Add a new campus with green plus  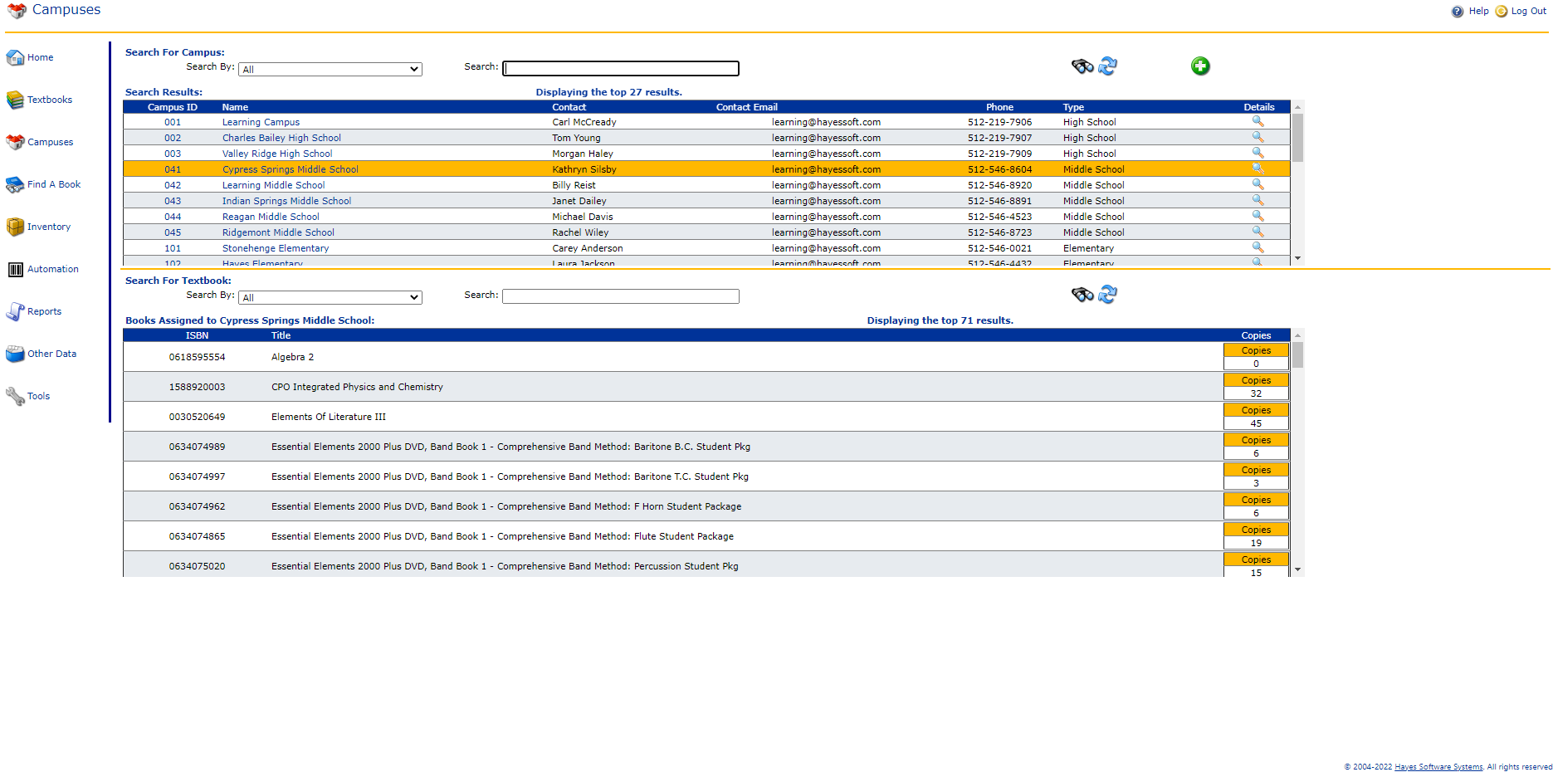pyautogui.click(x=1200, y=66)
